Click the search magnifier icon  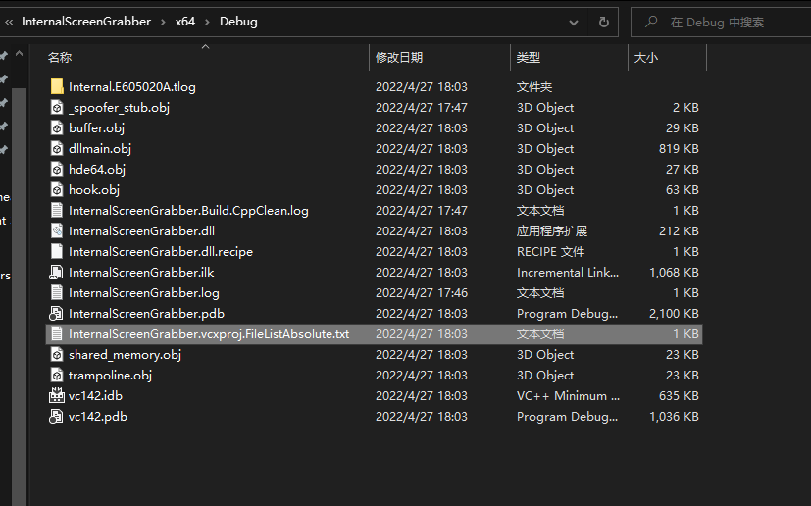651,22
